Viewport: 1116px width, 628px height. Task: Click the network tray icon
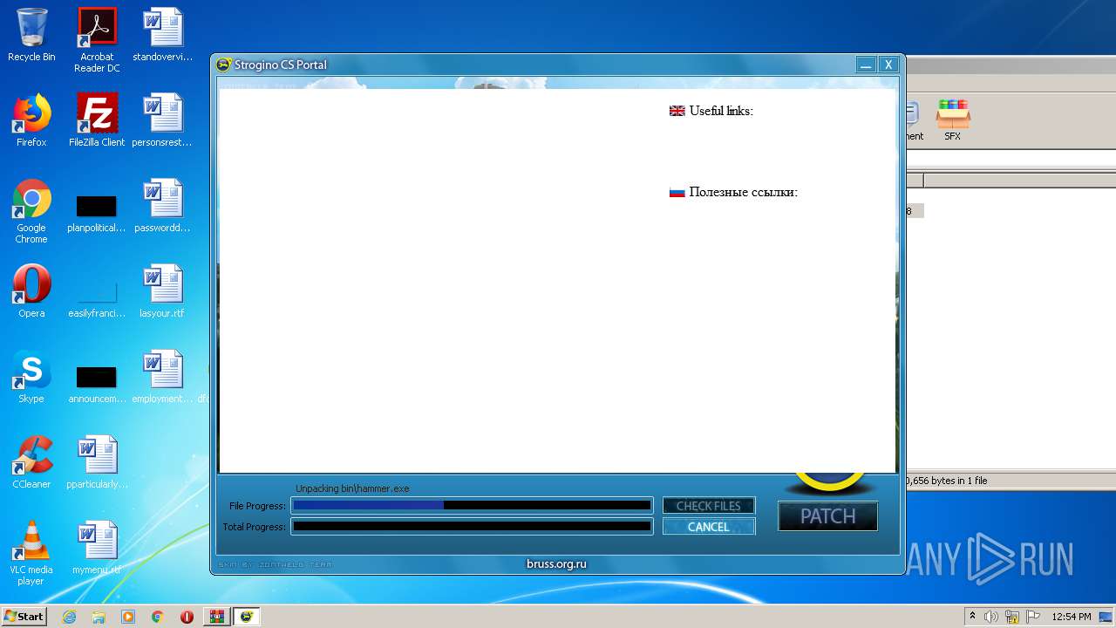[x=1012, y=617]
